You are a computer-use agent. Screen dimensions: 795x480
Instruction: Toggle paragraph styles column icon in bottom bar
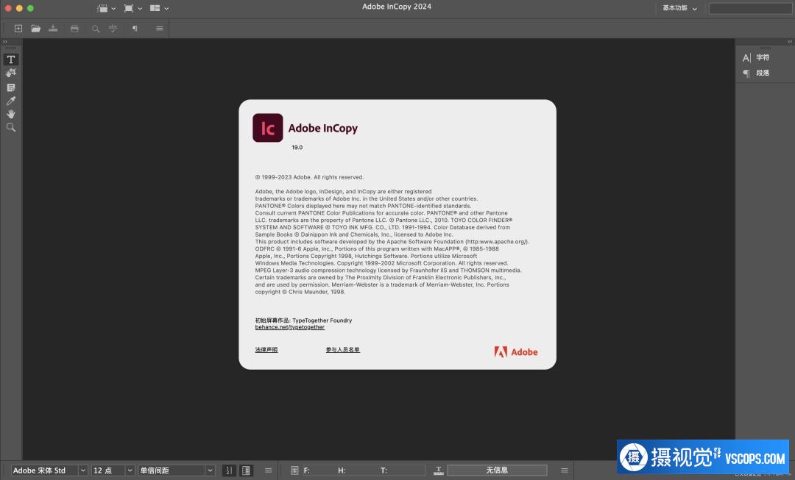coord(246,470)
